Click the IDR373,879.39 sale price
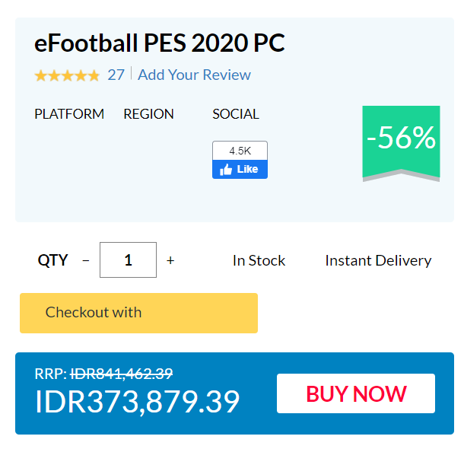This screenshot has height=449, width=464. click(137, 402)
